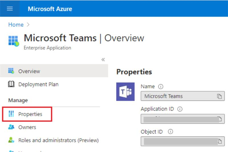Copy the Object ID to clipboard

(220, 141)
